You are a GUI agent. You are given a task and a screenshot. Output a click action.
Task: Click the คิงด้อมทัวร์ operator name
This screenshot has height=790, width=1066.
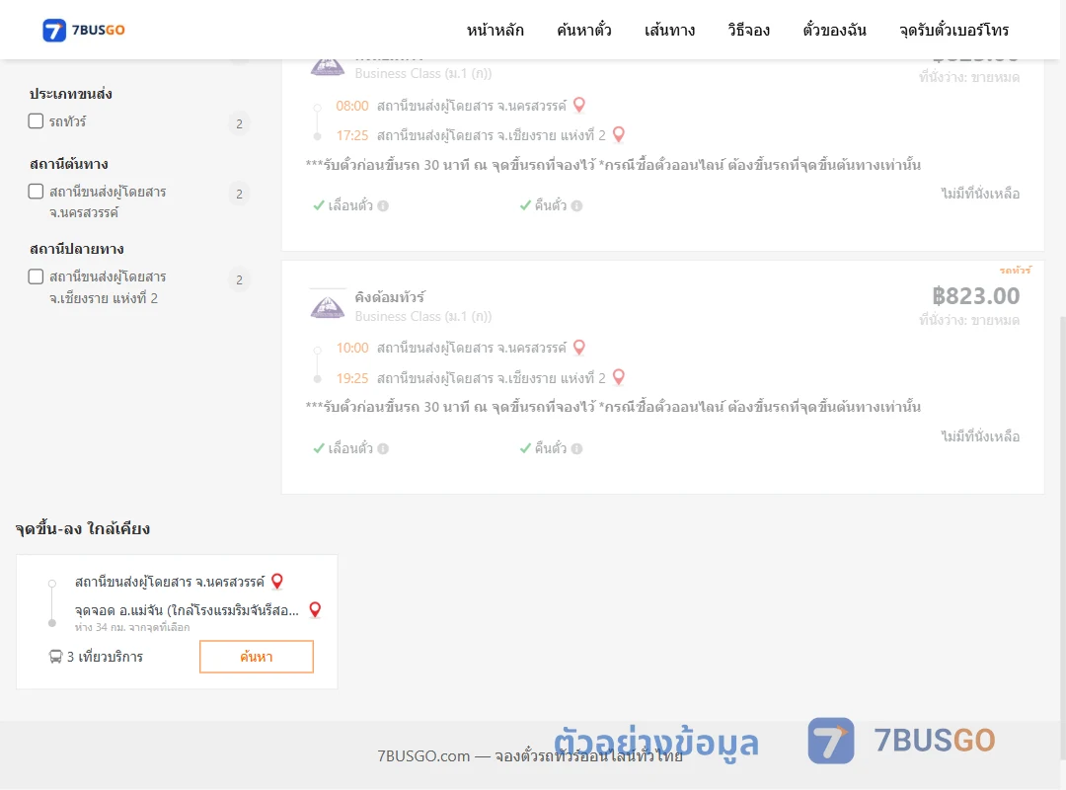pyautogui.click(x=390, y=296)
